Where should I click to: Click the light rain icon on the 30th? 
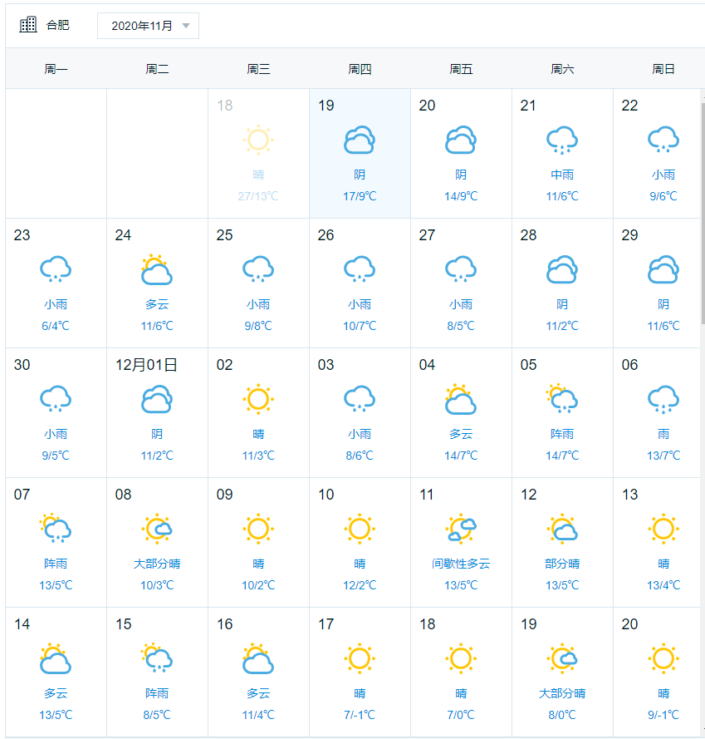56,399
